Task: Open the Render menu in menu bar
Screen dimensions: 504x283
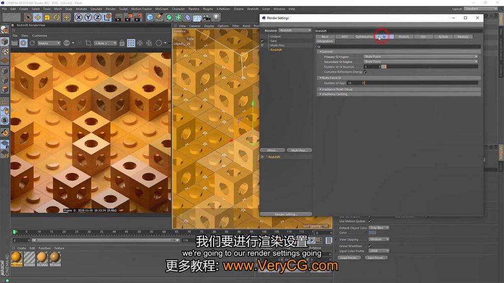Action: click(111, 9)
